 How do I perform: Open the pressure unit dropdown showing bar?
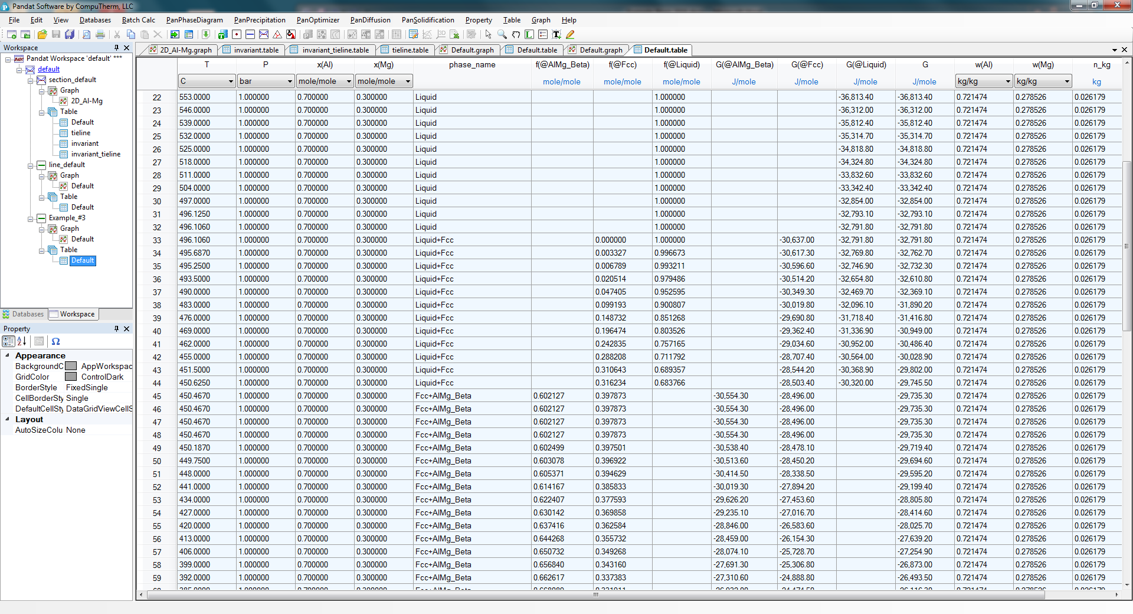pos(289,81)
